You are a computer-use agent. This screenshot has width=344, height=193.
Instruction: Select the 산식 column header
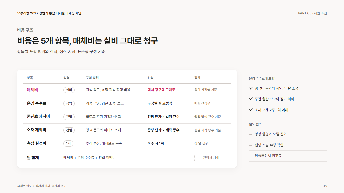[150, 78]
